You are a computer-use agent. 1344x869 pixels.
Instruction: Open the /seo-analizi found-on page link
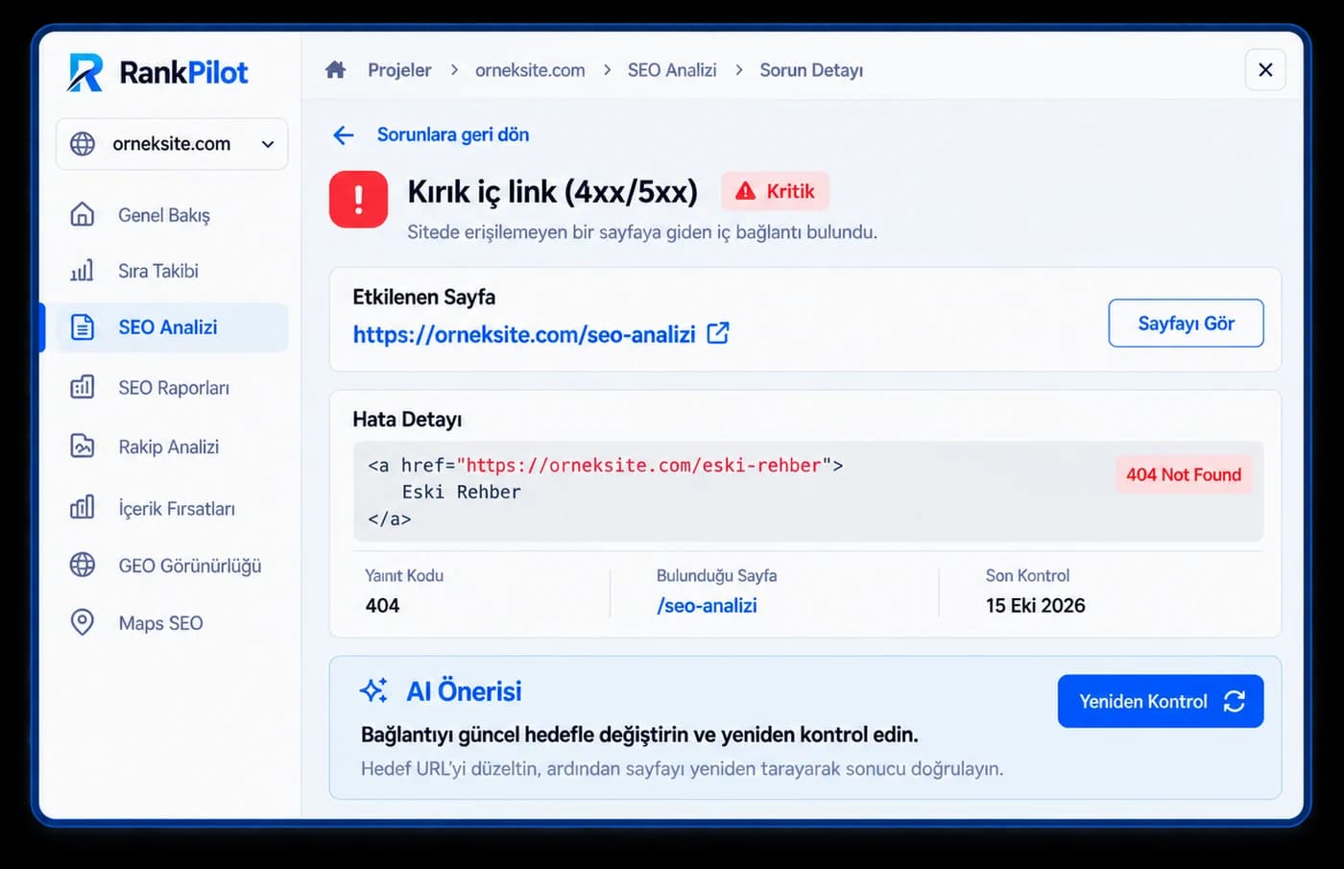click(707, 606)
